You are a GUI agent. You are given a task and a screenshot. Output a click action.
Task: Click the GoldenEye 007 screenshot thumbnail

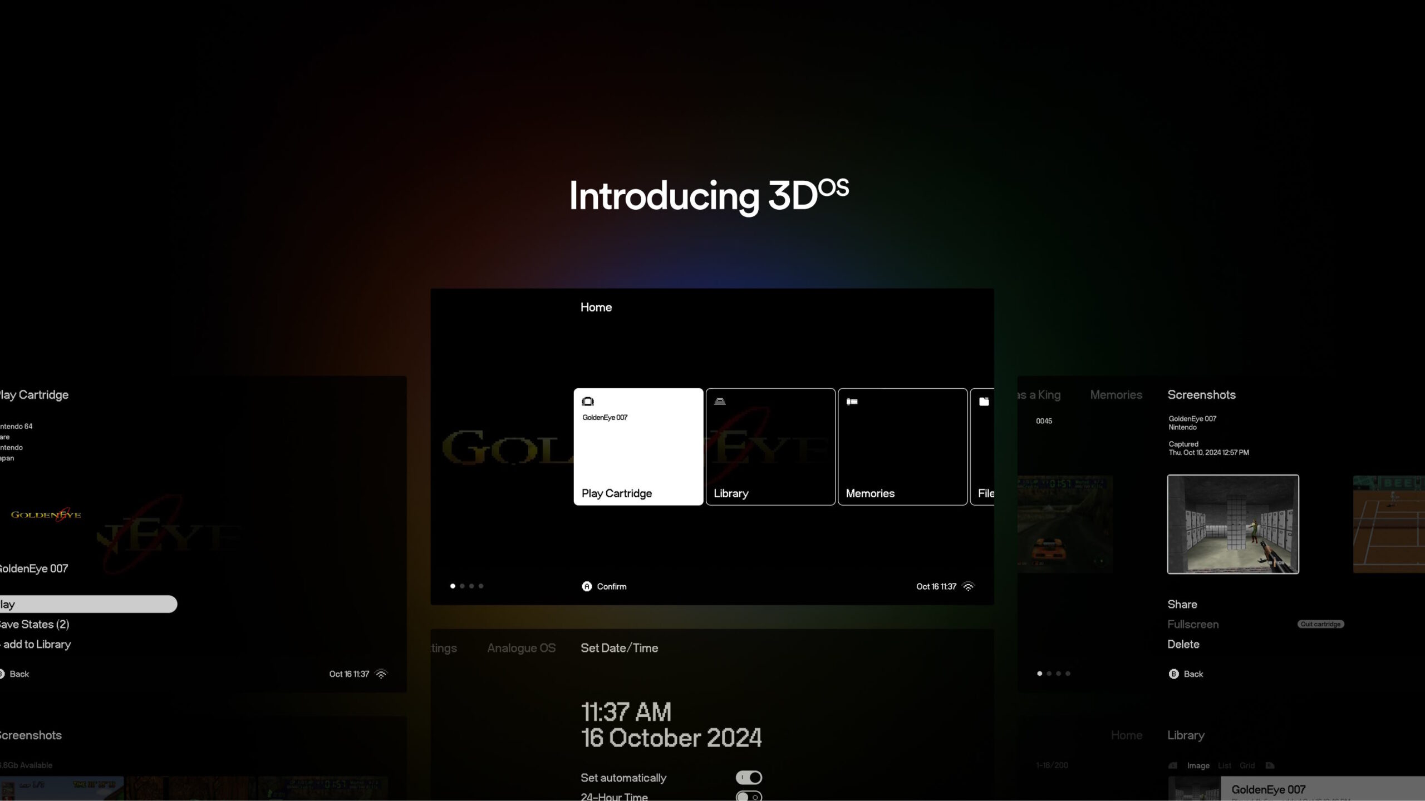pyautogui.click(x=1232, y=524)
